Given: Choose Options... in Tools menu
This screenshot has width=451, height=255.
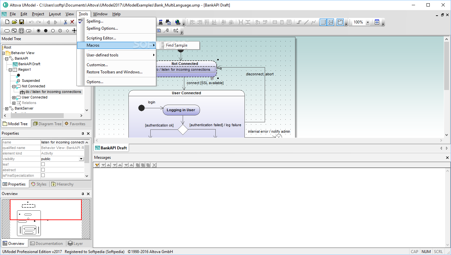Looking at the screenshot, I should 116,82.
